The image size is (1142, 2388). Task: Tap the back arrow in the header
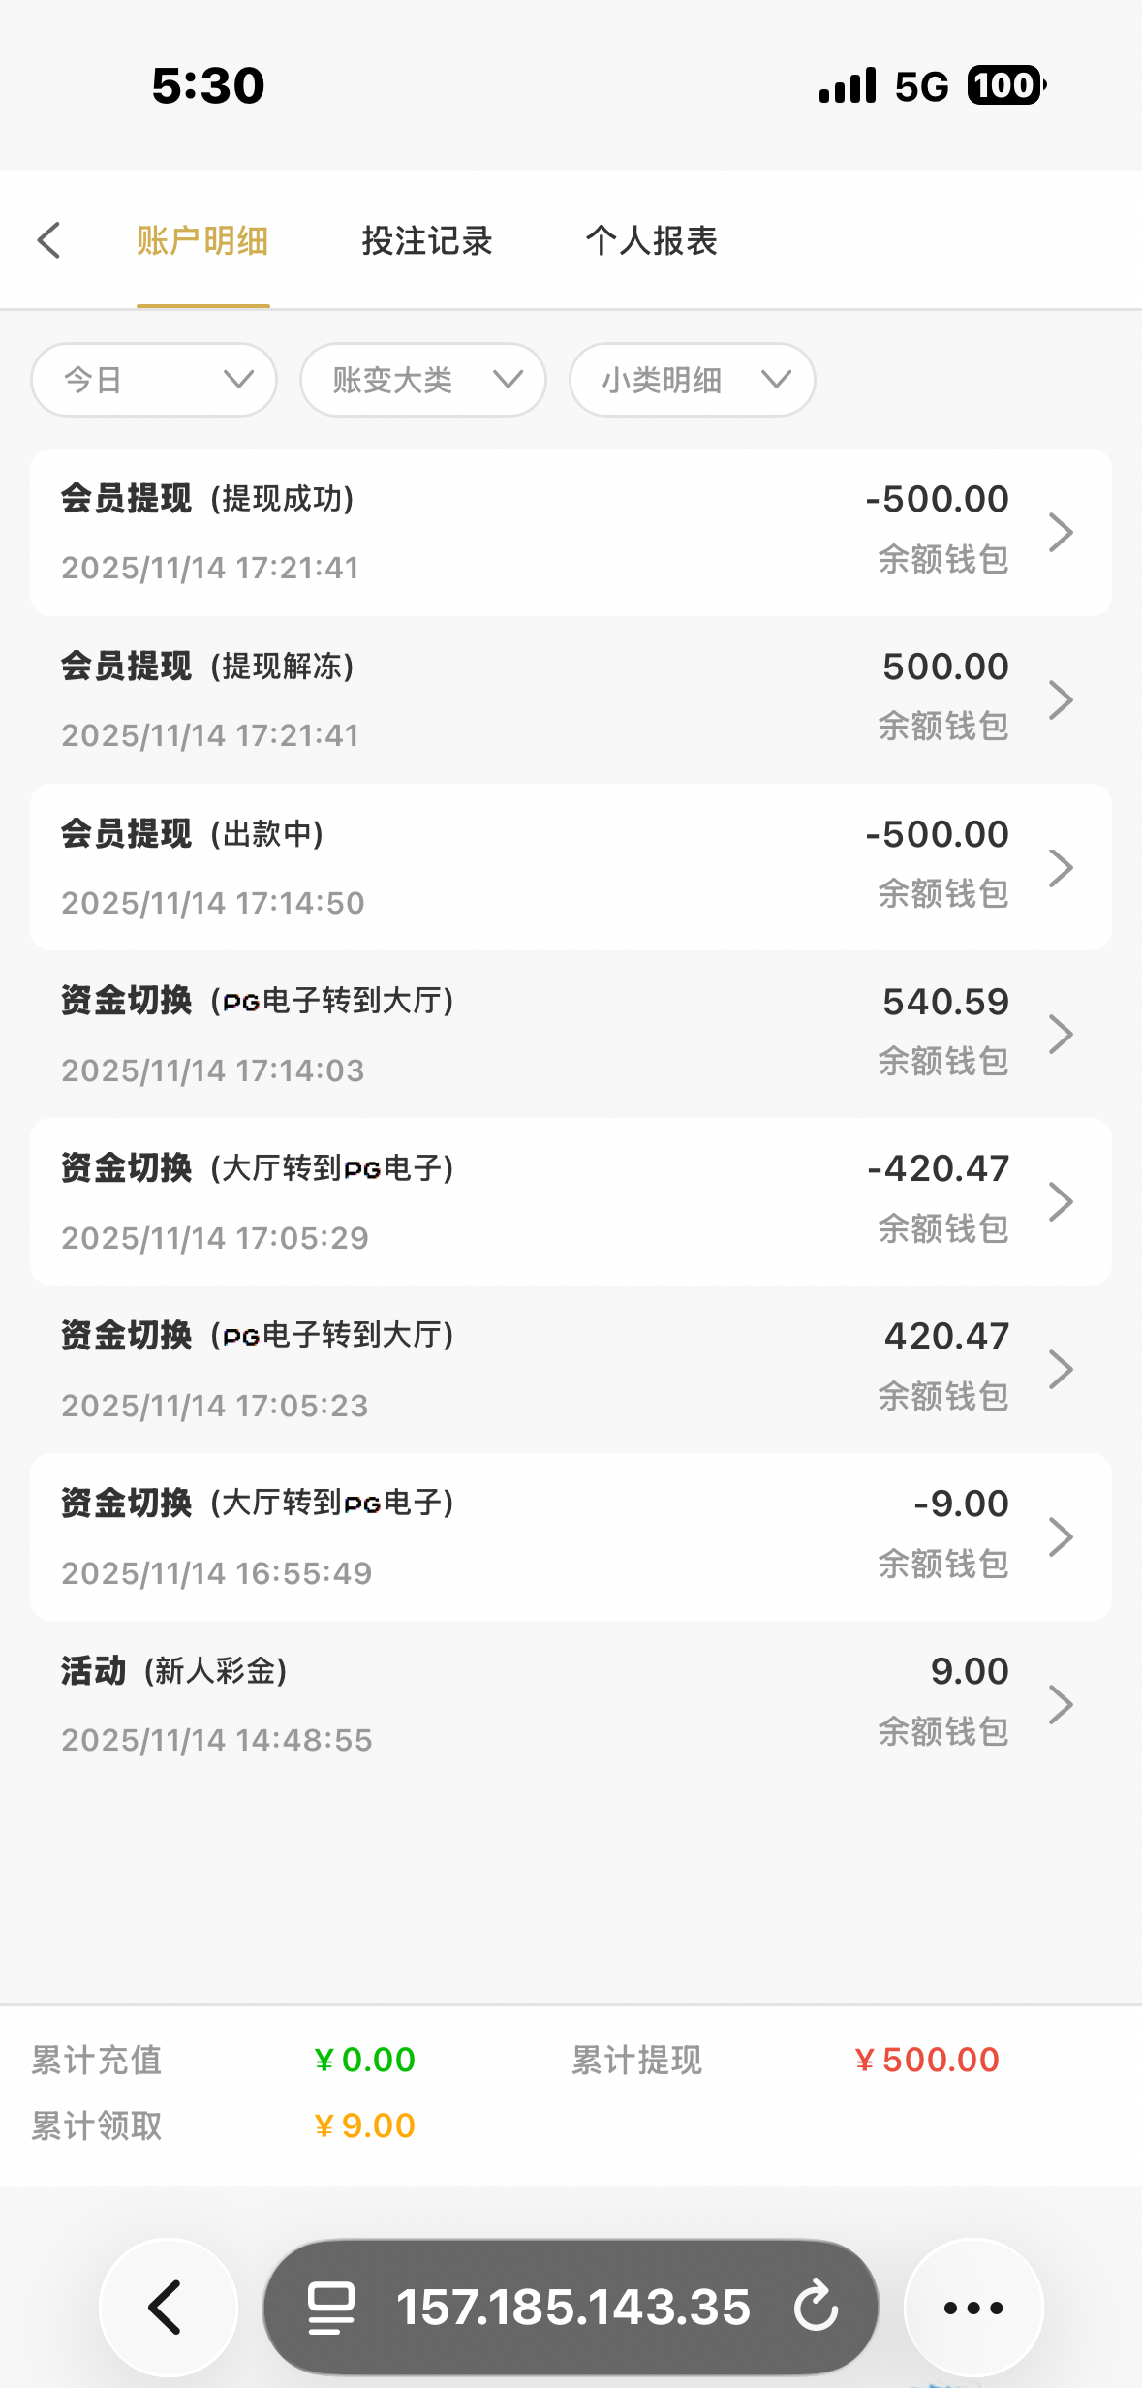click(x=49, y=240)
